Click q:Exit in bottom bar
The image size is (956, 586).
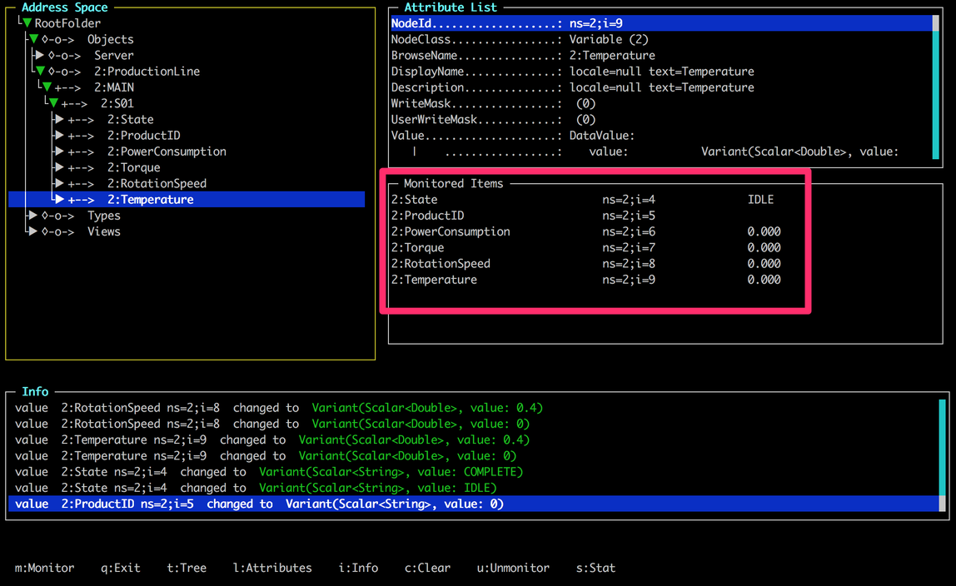(121, 568)
